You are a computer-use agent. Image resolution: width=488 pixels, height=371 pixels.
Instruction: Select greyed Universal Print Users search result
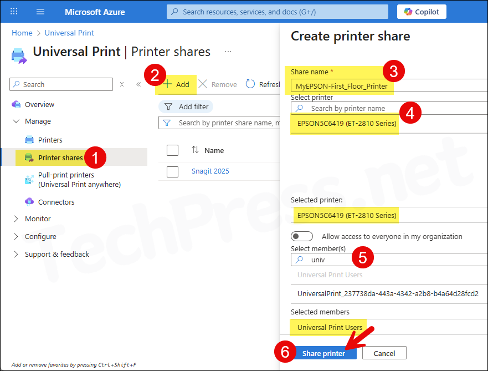(330, 275)
